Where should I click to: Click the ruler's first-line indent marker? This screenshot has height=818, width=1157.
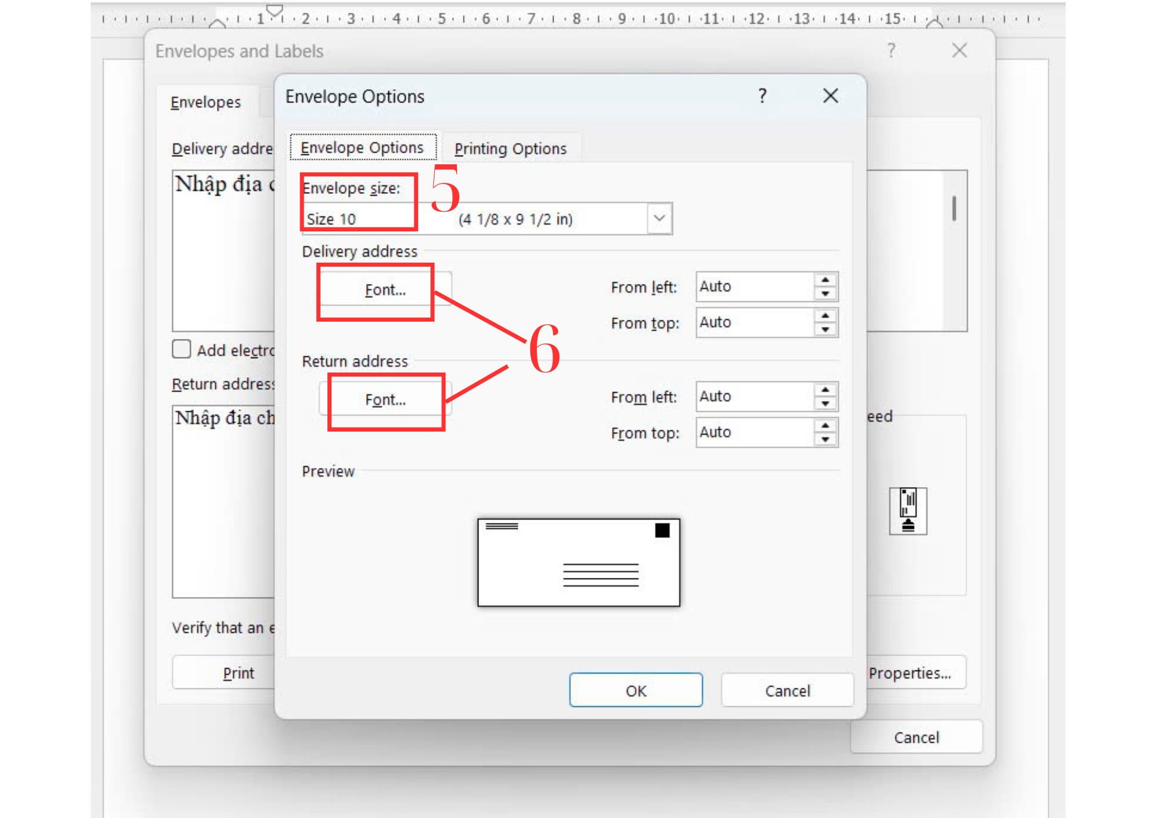(x=275, y=10)
